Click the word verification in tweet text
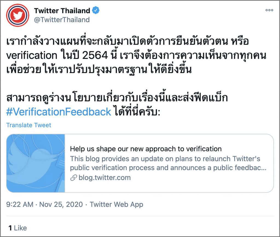 tap(32, 55)
